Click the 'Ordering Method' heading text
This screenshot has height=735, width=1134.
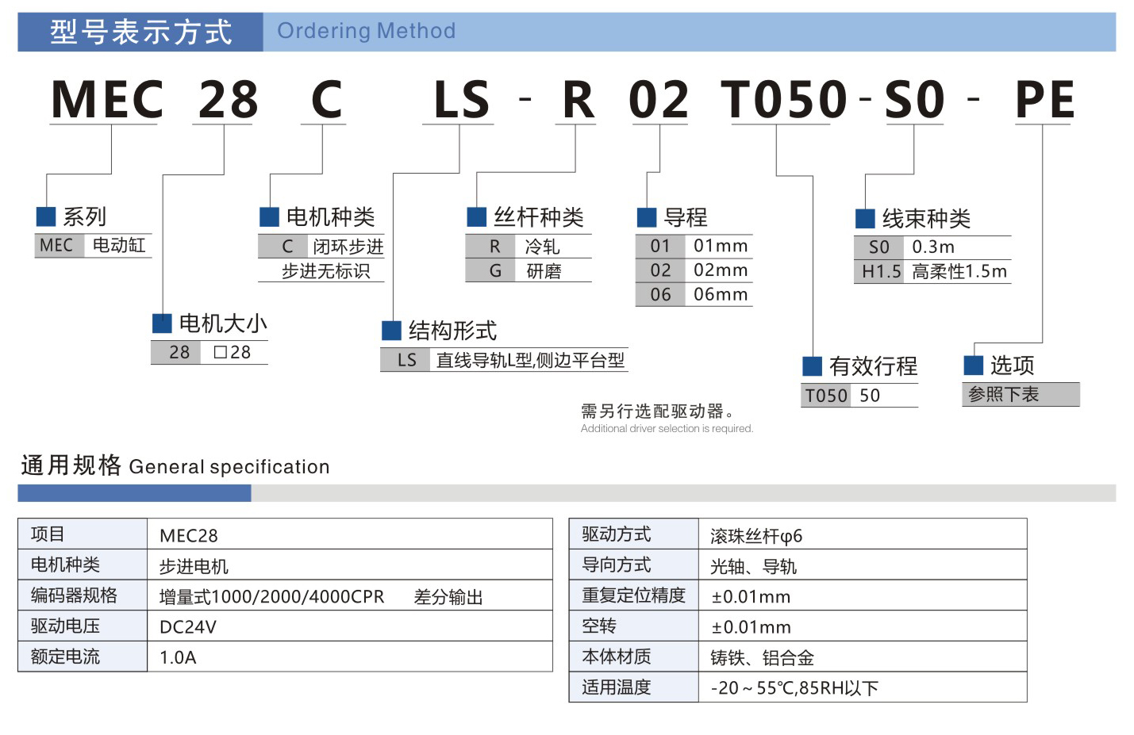(366, 31)
